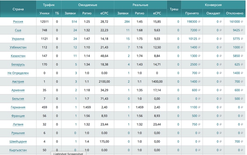
Task: Click the Швейцария country link
Action: click(18, 141)
